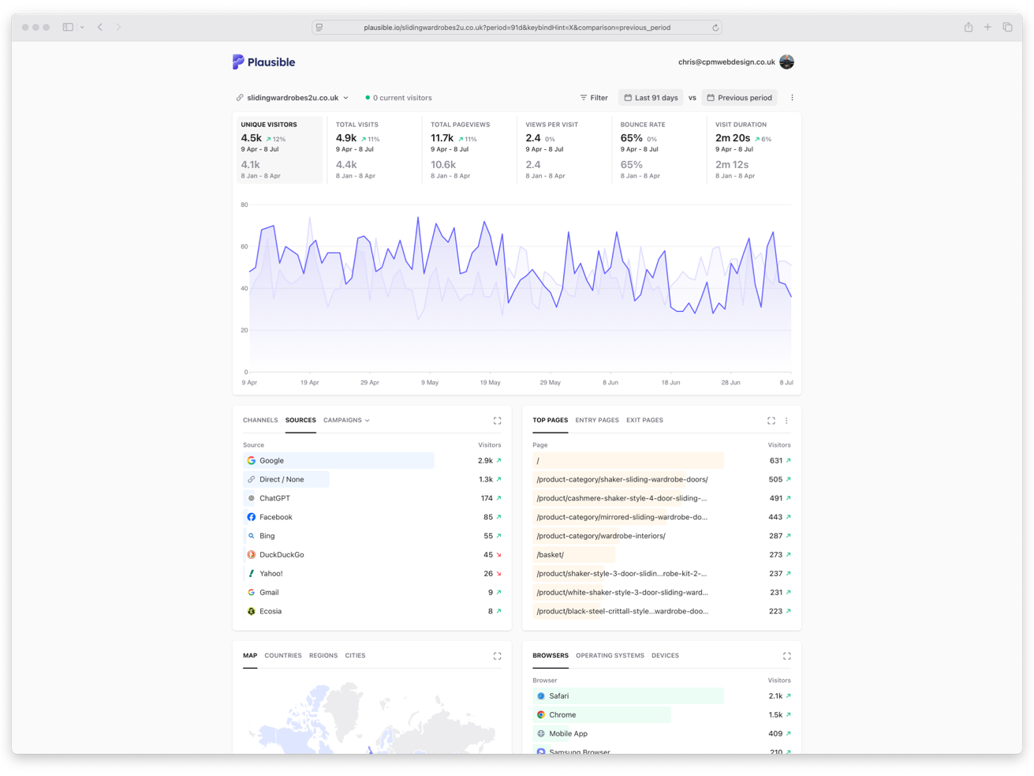The width and height of the screenshot is (1034, 776).
Task: Show the Safari tab overview
Action: 1008,27
